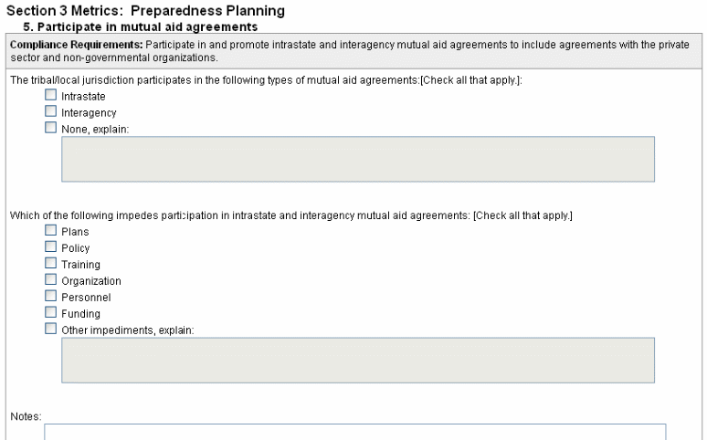
Task: Click inside the Notes text field
Action: click(354, 432)
